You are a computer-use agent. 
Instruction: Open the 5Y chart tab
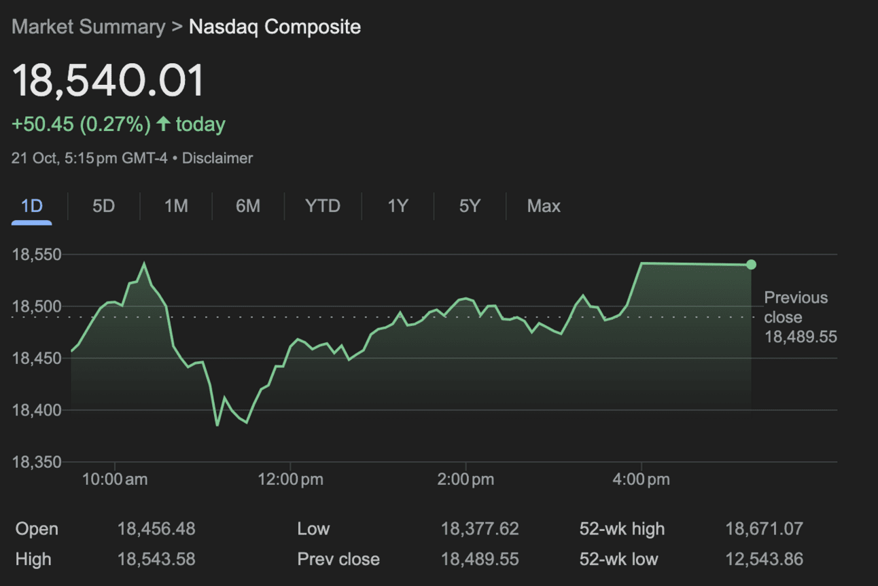click(470, 206)
